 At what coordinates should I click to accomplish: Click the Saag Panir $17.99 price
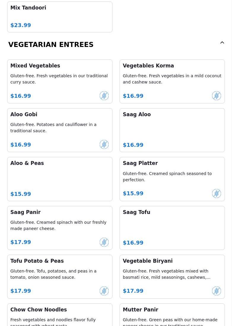(21, 242)
